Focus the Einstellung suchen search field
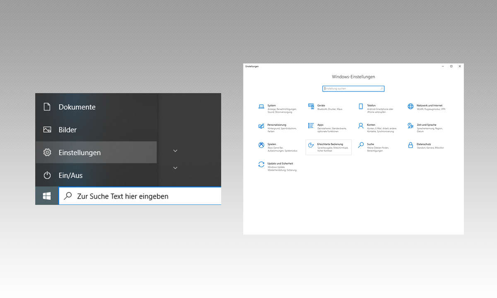The image size is (497, 298). click(353, 89)
